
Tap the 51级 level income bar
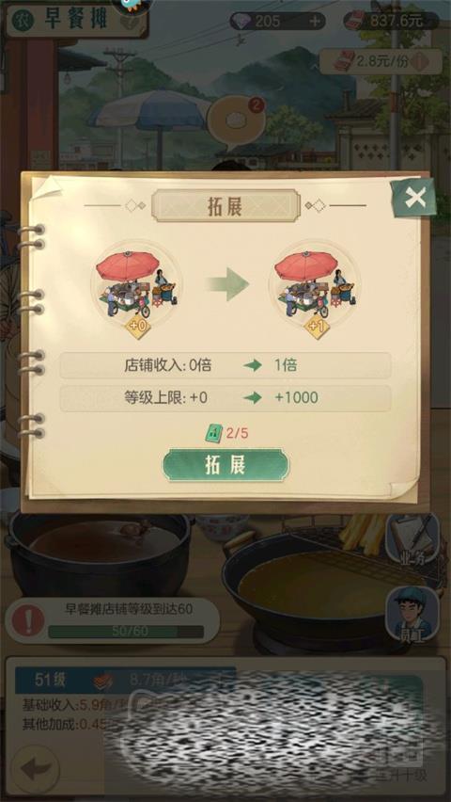(x=125, y=681)
